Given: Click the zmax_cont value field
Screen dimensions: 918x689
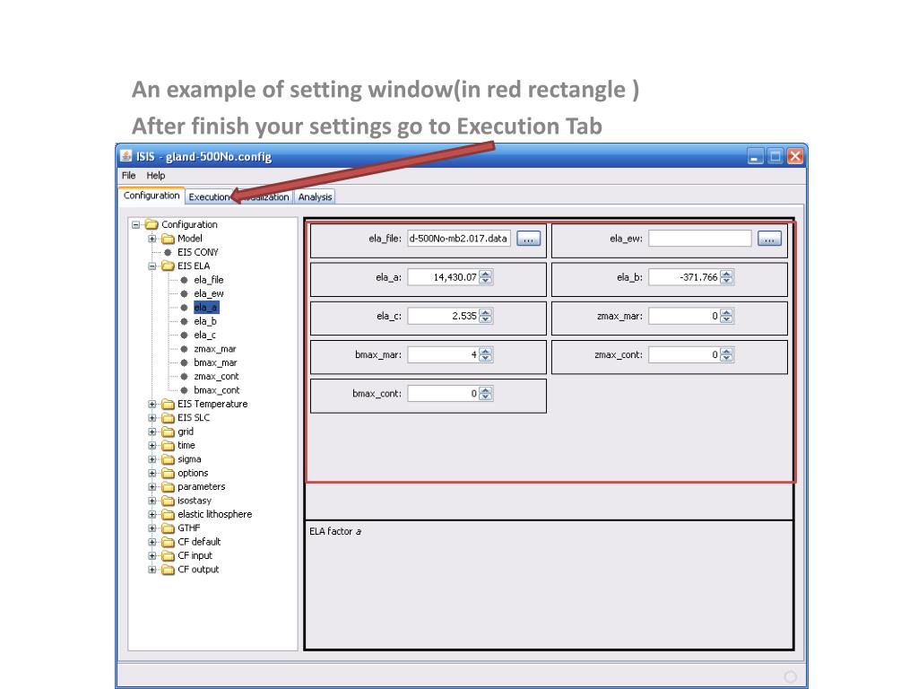Looking at the screenshot, I should coord(684,354).
